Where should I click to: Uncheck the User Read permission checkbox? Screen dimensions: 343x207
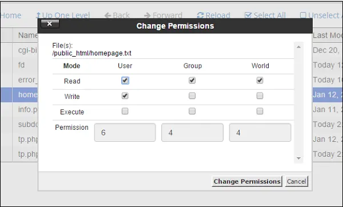click(125, 81)
